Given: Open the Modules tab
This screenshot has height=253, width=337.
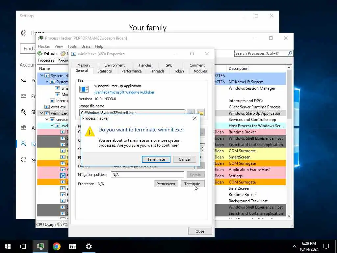Looking at the screenshot, I should coord(200,71).
